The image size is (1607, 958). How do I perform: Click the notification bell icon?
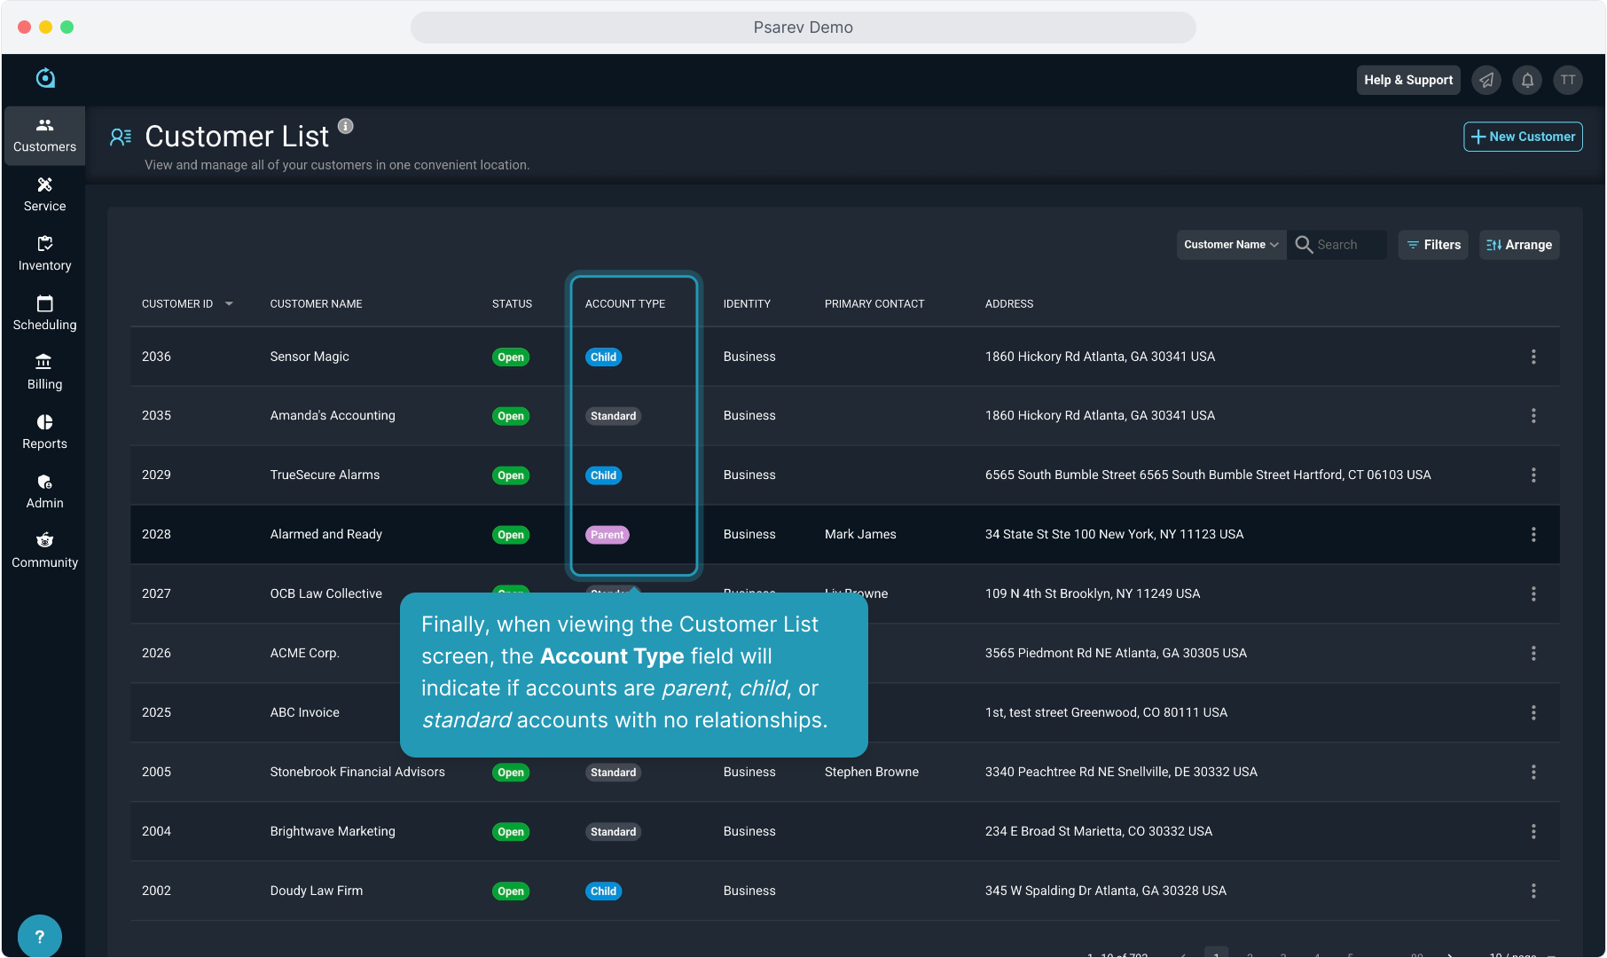pos(1527,80)
